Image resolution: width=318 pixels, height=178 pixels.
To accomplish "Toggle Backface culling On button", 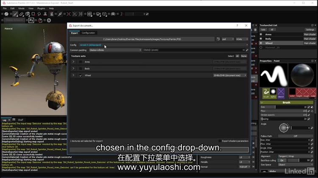I will pyautogui.click(x=282, y=160).
